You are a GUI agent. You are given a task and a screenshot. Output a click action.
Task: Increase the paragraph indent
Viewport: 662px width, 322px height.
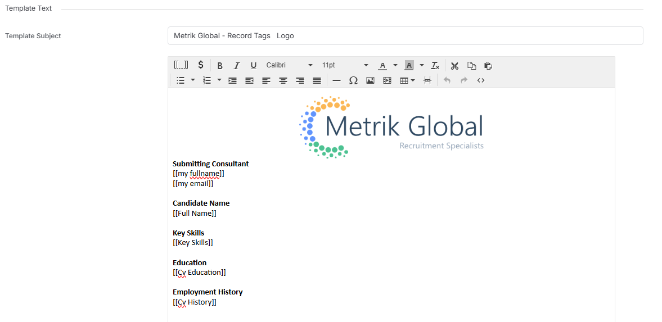coord(232,80)
